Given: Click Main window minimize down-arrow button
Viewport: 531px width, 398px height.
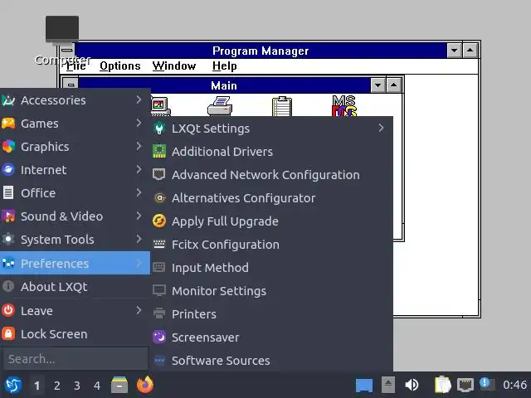Looking at the screenshot, I should (378, 85).
